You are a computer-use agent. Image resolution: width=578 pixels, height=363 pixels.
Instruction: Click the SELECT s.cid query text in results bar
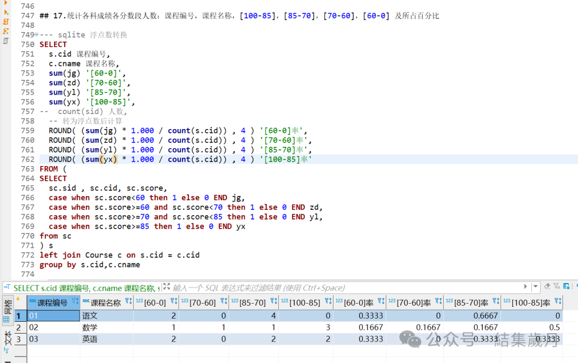click(87, 288)
